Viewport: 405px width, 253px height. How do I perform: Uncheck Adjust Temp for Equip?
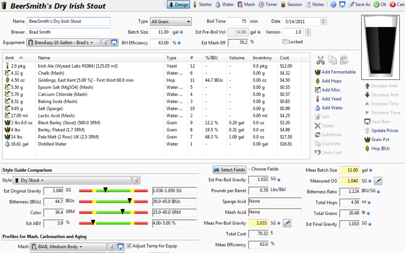coord(129,246)
